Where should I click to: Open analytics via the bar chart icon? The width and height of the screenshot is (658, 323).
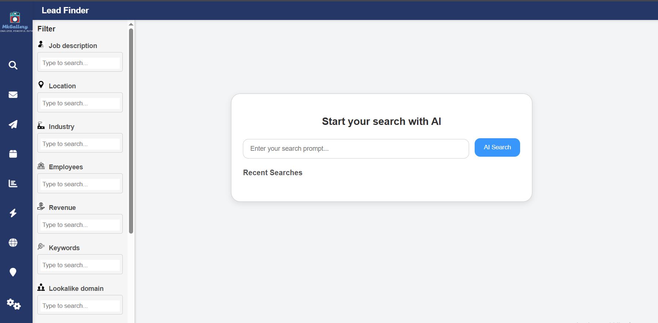point(13,183)
